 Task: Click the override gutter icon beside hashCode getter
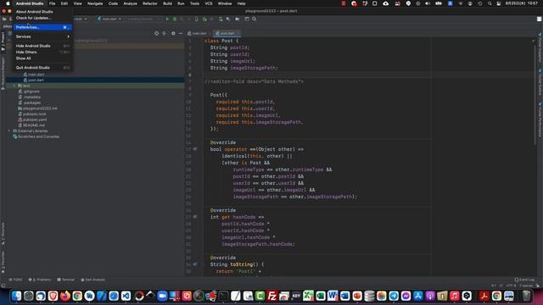[x=195, y=217]
